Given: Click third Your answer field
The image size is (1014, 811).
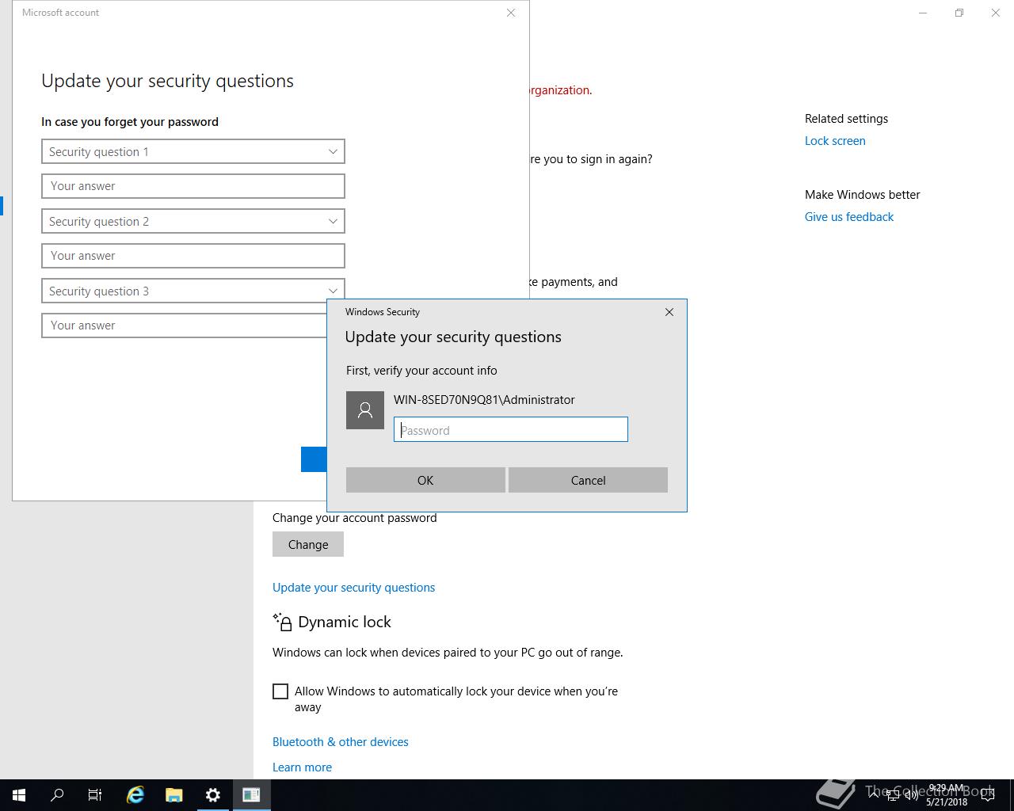Looking at the screenshot, I should point(184,326).
